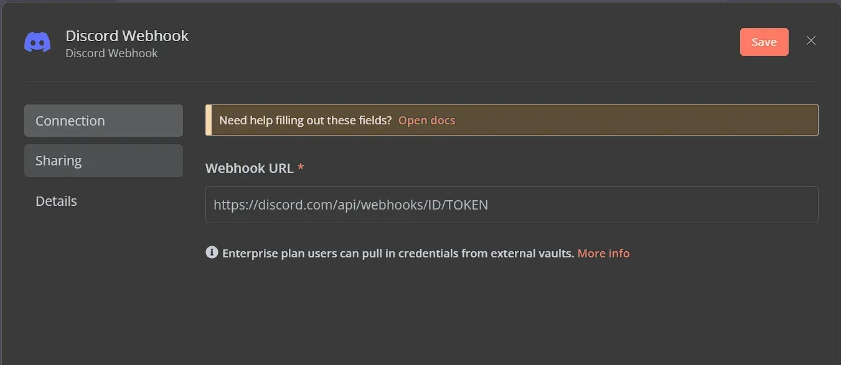Screen dimensions: 841x365
Task: Click the Discord logo icon
Action: pos(37,43)
